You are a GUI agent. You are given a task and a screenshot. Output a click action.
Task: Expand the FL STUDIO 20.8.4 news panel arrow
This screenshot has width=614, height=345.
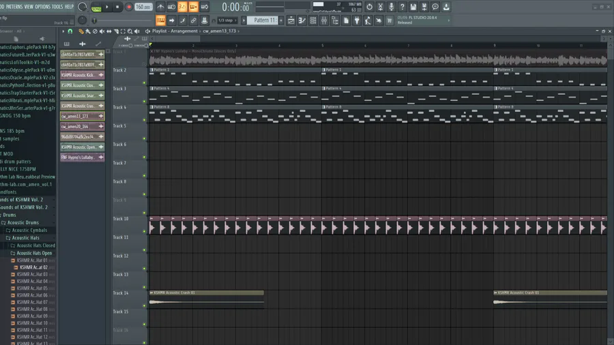[449, 20]
